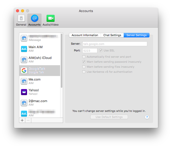The image size is (172, 148).
Task: Click the Use Default Settings button
Action: (x=109, y=117)
